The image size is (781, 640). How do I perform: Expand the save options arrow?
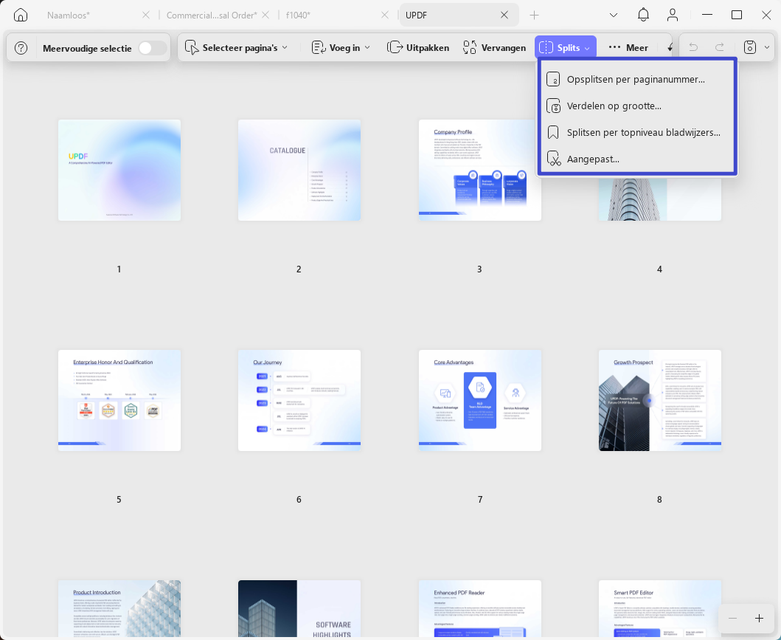pos(767,47)
